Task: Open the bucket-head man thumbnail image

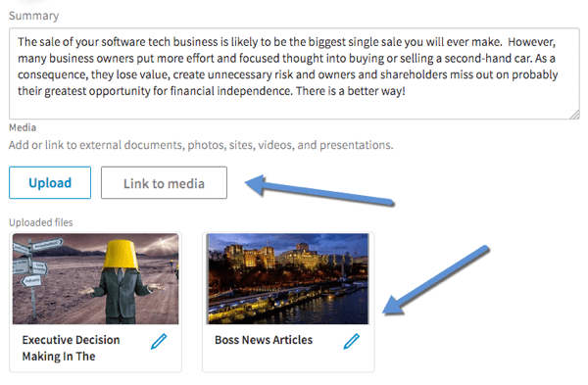Action: pos(96,278)
